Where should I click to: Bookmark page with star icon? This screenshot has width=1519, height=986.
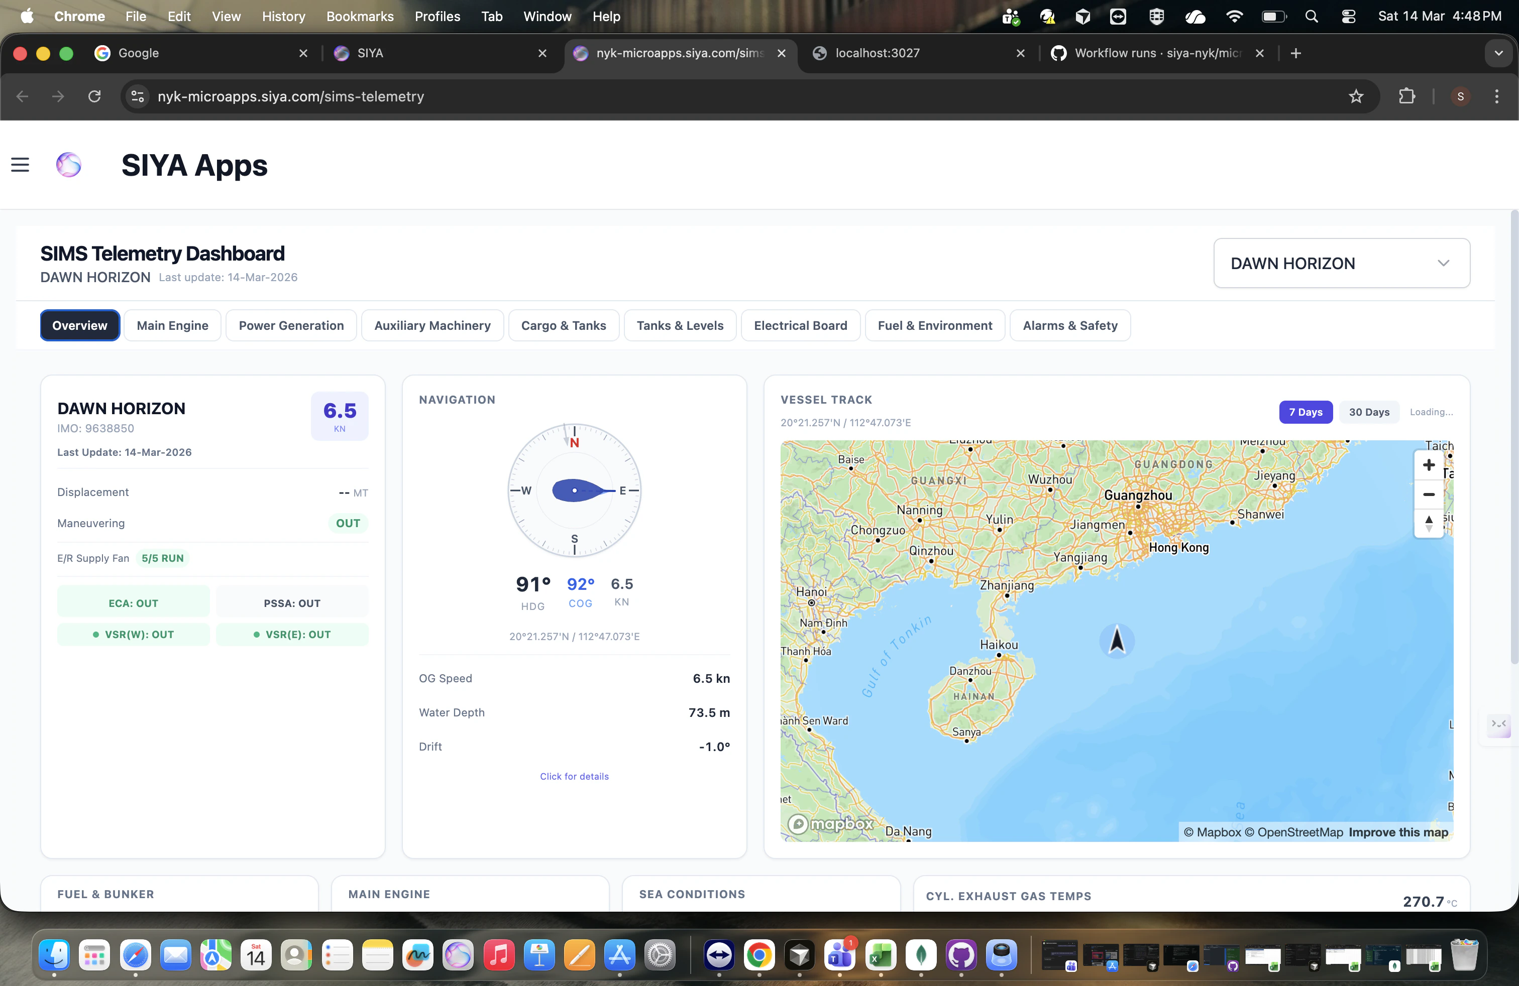coord(1356,96)
